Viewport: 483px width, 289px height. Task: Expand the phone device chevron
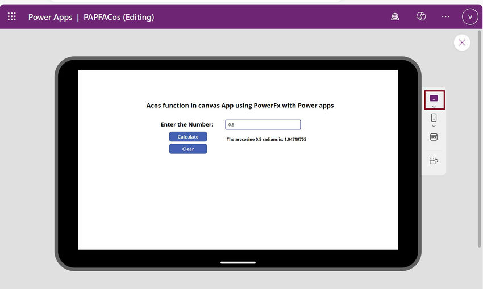(x=434, y=126)
